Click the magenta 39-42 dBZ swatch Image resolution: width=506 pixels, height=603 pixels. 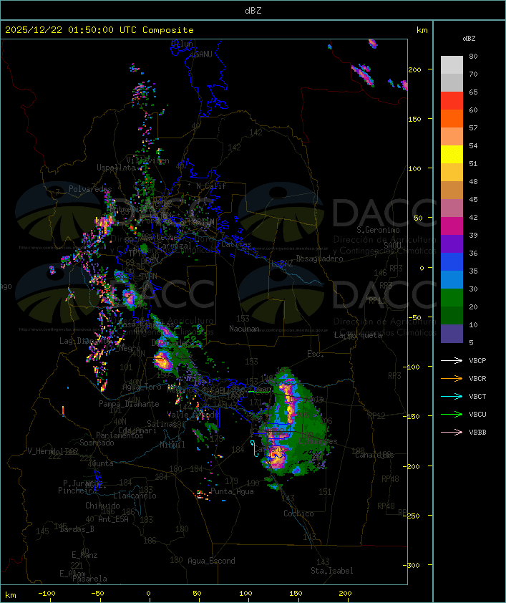[x=452, y=226]
